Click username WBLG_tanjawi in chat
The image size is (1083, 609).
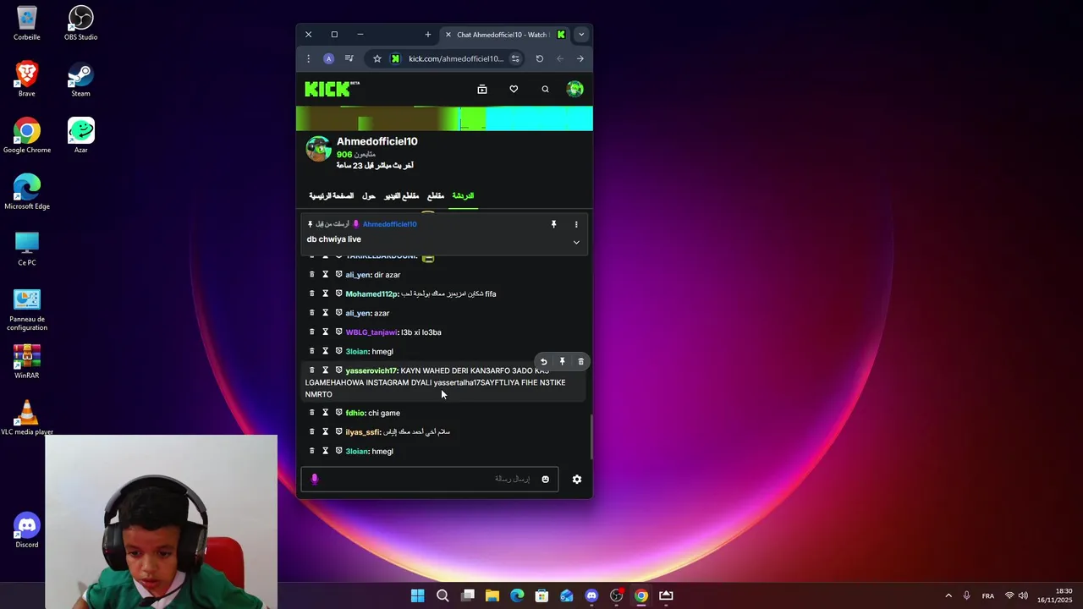371,332
